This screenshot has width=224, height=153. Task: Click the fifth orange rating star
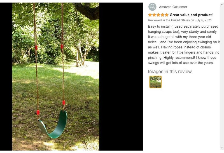pyautogui.click(x=167, y=15)
